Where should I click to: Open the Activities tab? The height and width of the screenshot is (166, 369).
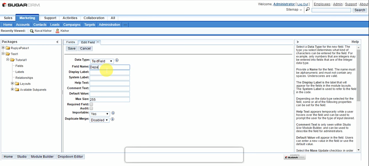[70, 18]
